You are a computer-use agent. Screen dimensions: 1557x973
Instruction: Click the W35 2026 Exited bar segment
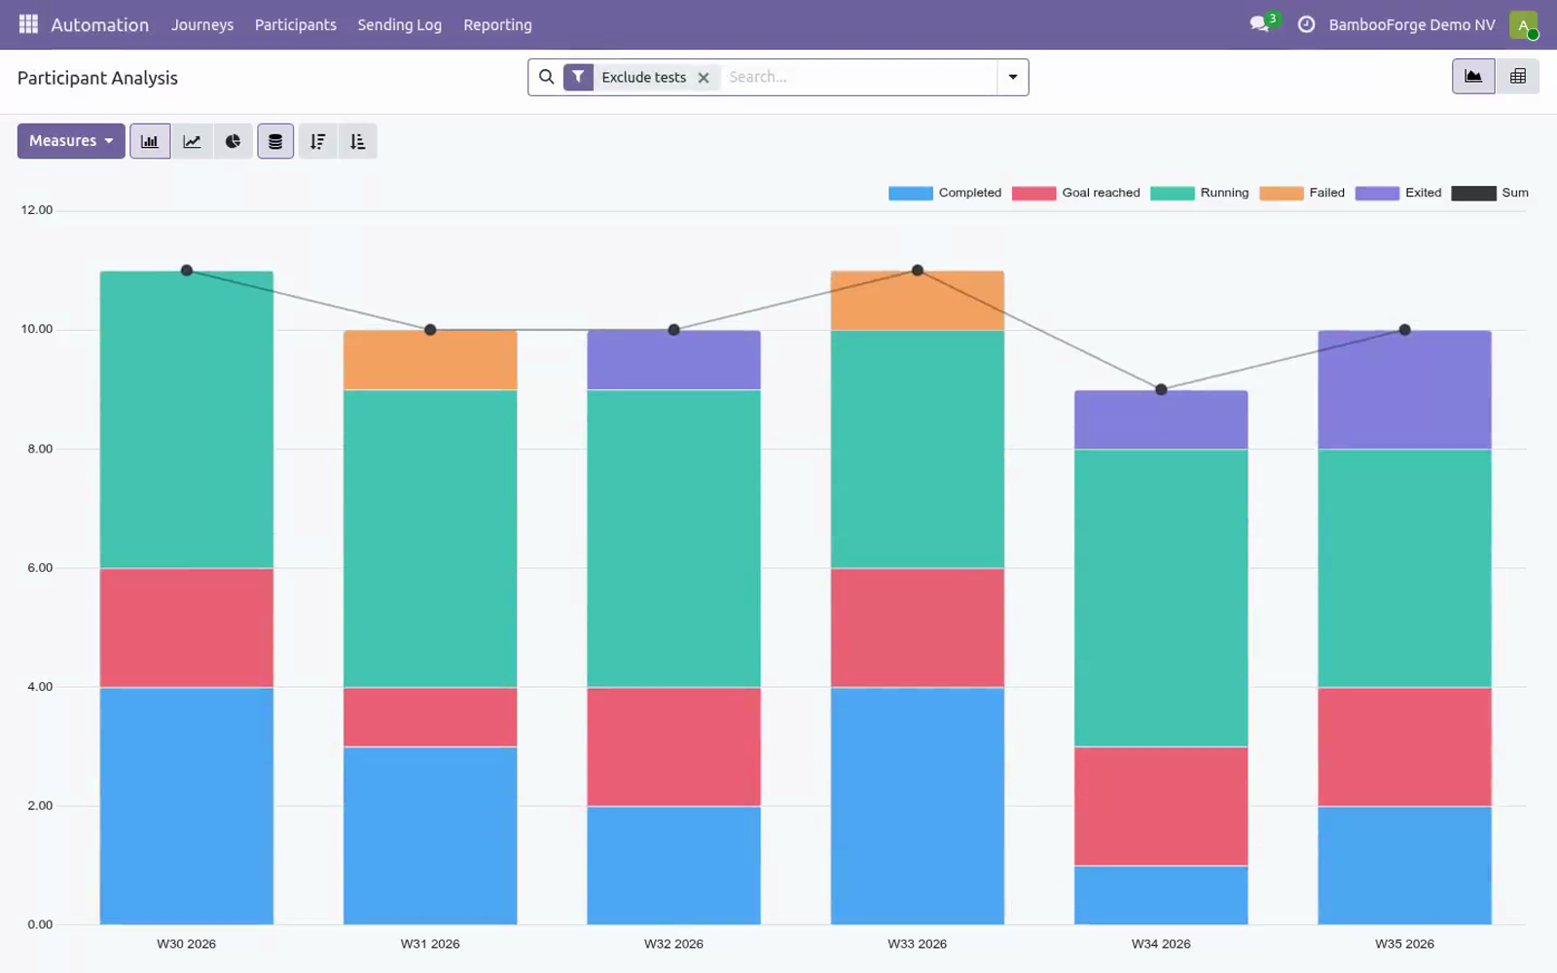tap(1404, 390)
